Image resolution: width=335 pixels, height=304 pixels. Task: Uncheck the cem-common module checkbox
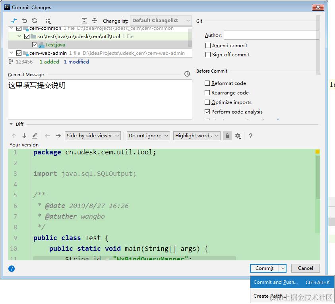coord(19,28)
